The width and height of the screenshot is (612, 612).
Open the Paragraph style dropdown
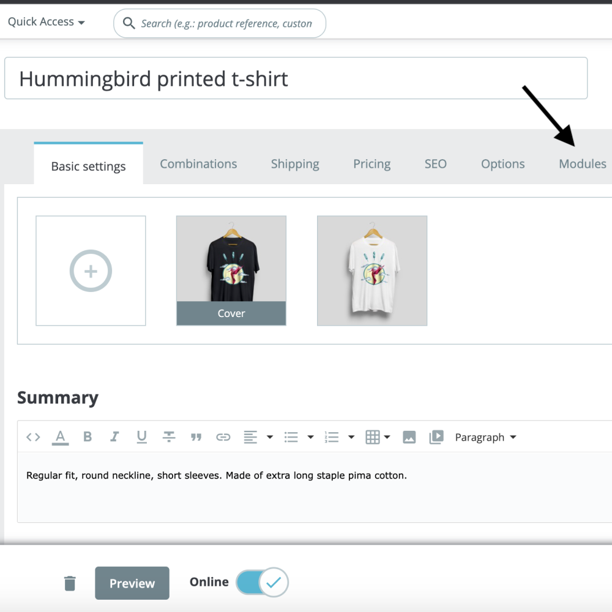pos(485,436)
